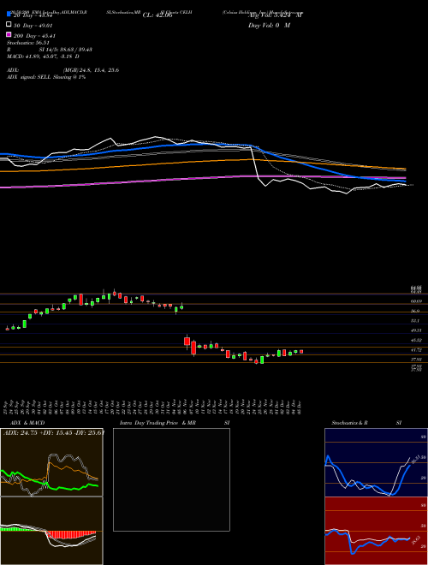Click the last red candlestick on the chart

[x=301, y=352]
